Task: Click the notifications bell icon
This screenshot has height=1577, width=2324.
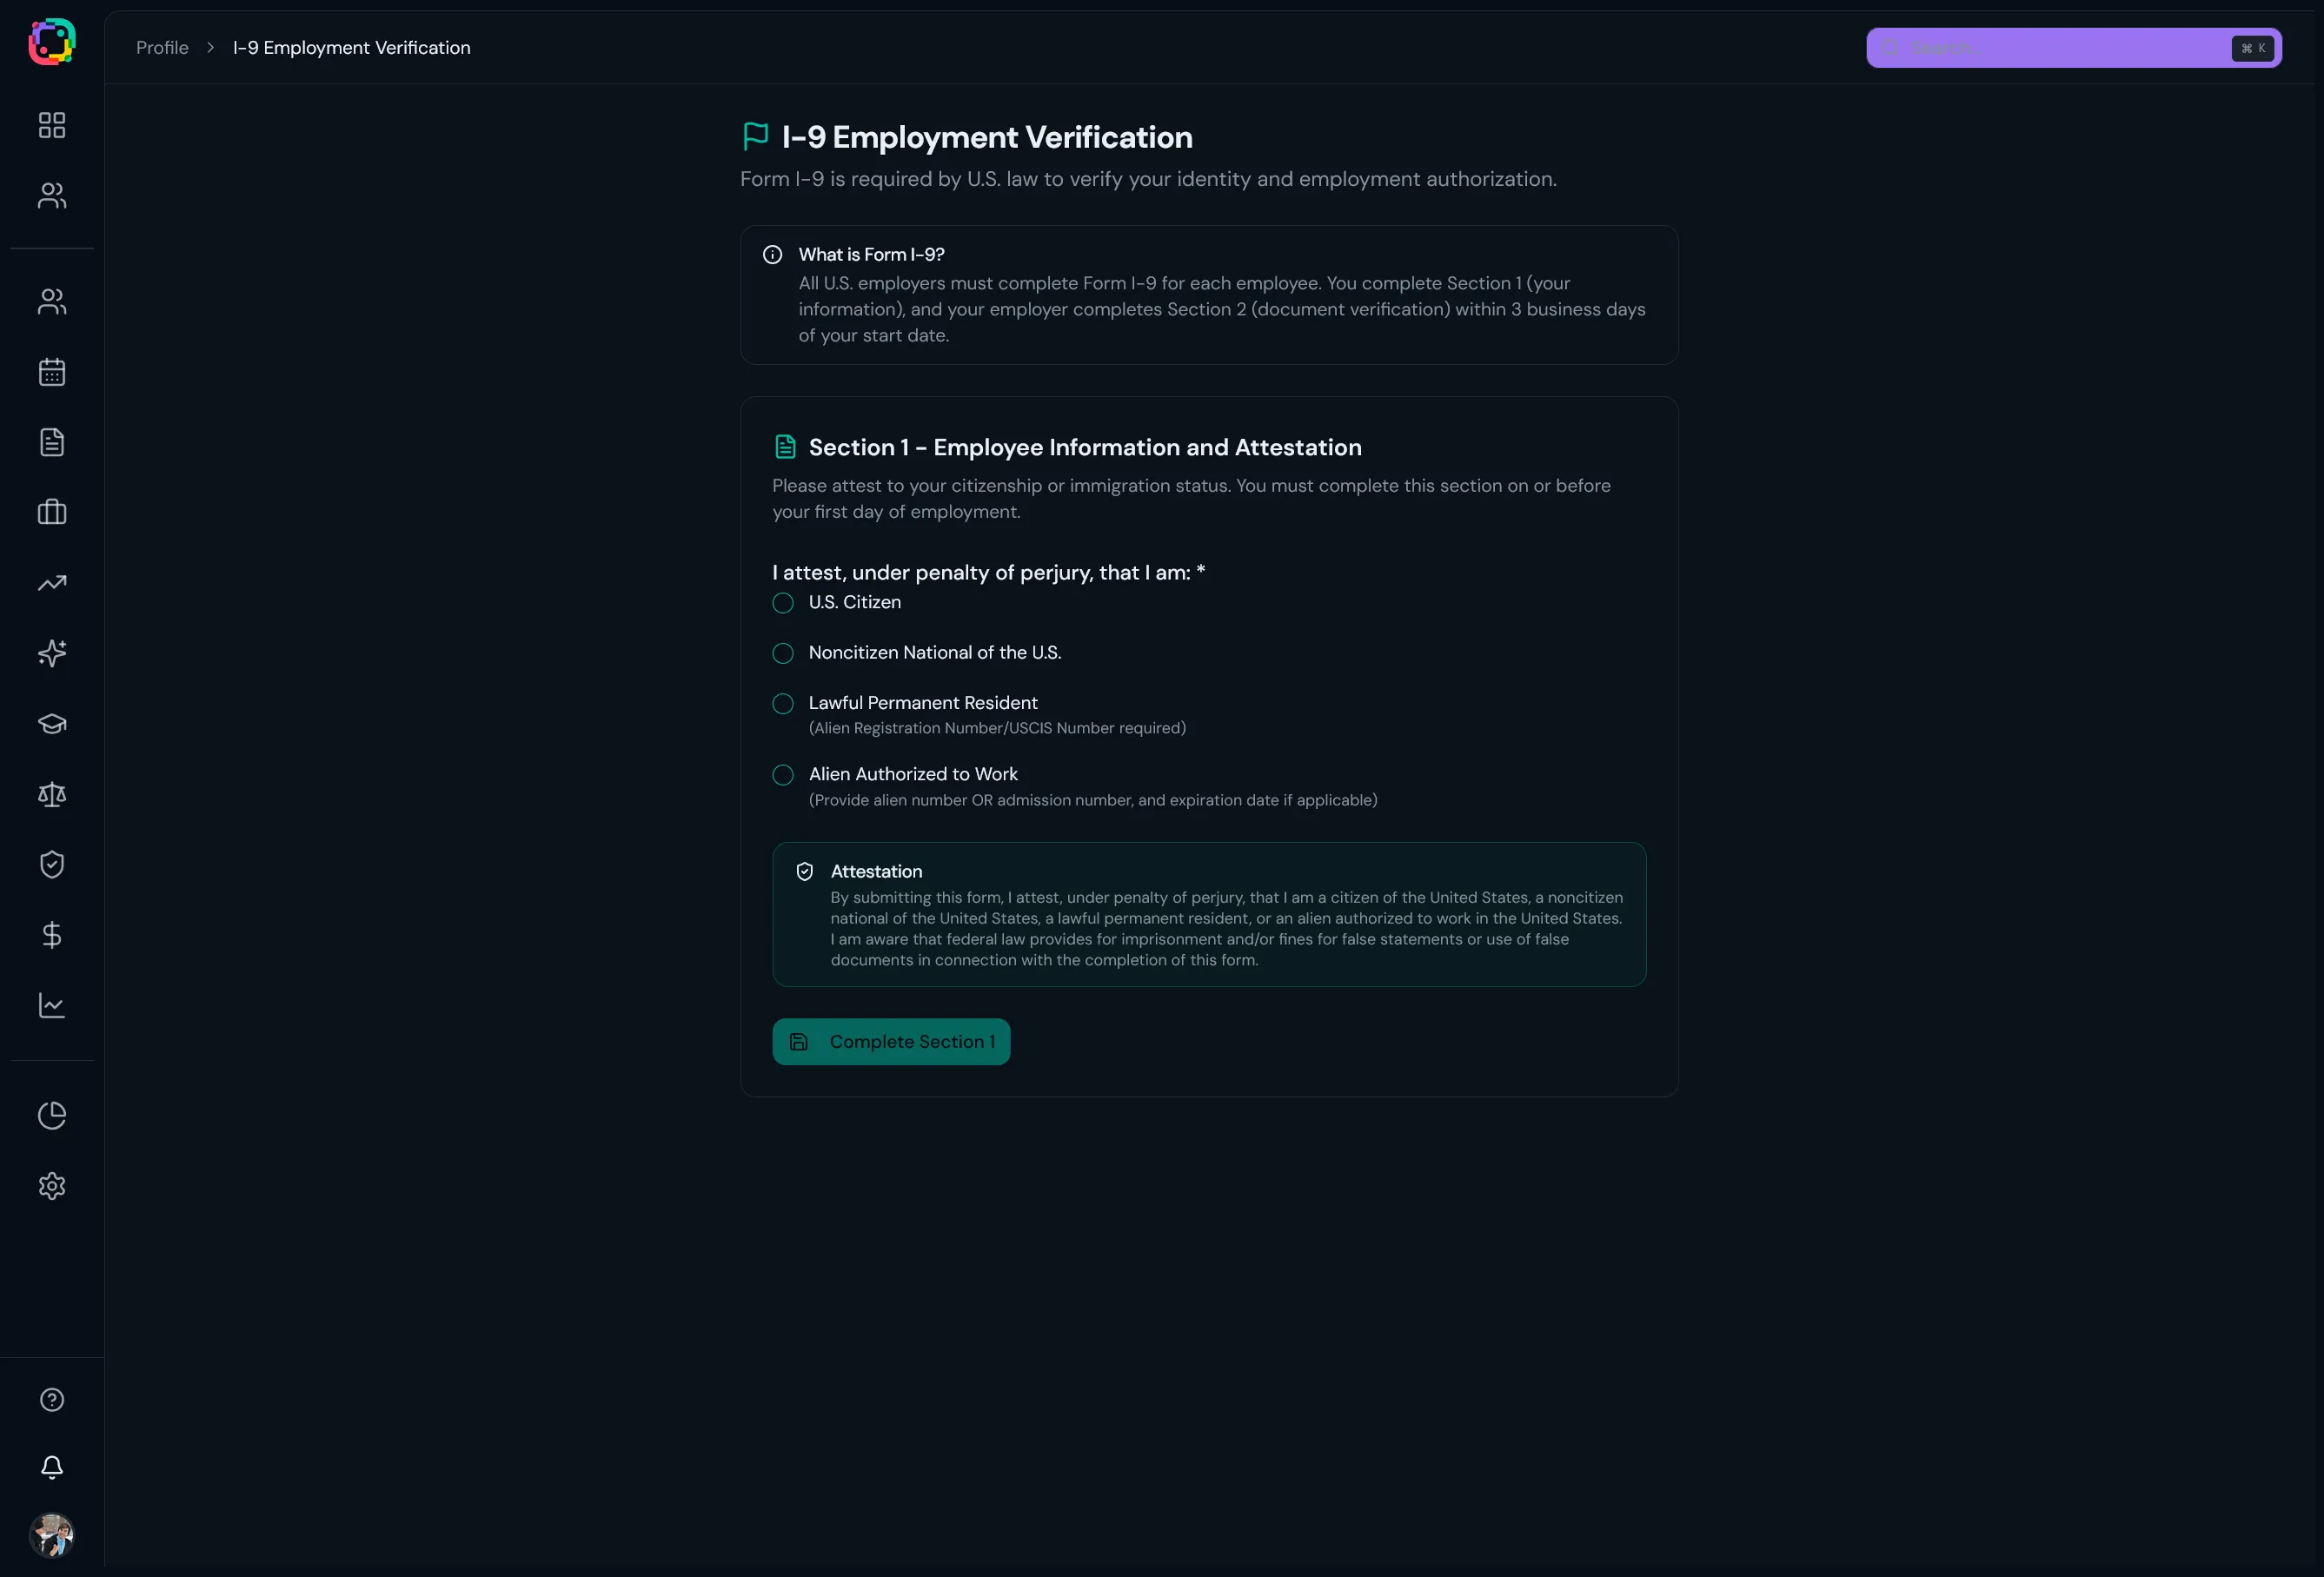Action: tap(52, 1467)
